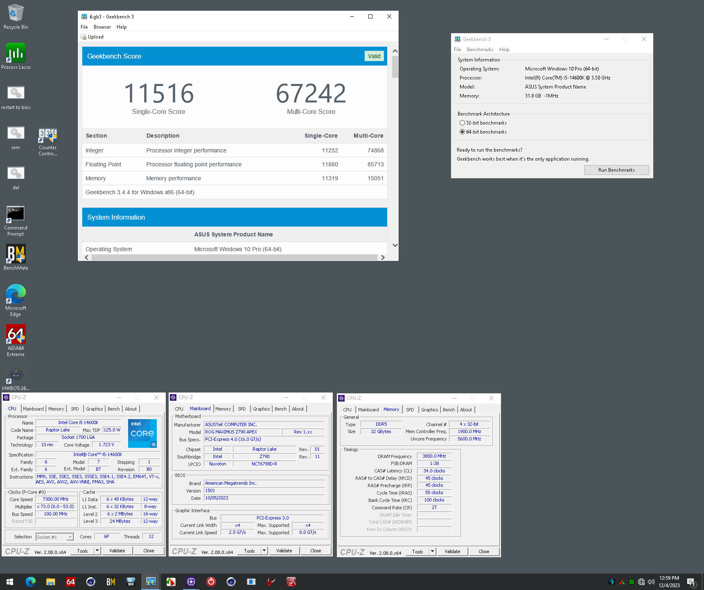
Task: Switch to SPD tab in first CPU-Z
Action: point(75,409)
